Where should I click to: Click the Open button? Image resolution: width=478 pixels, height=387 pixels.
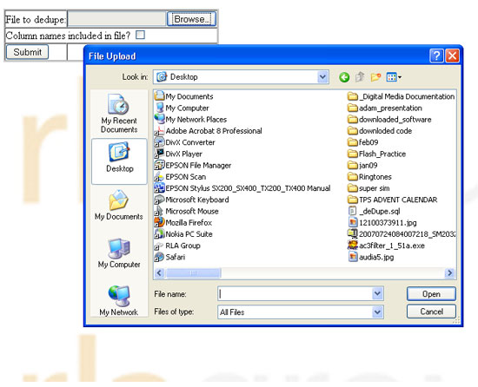431,294
